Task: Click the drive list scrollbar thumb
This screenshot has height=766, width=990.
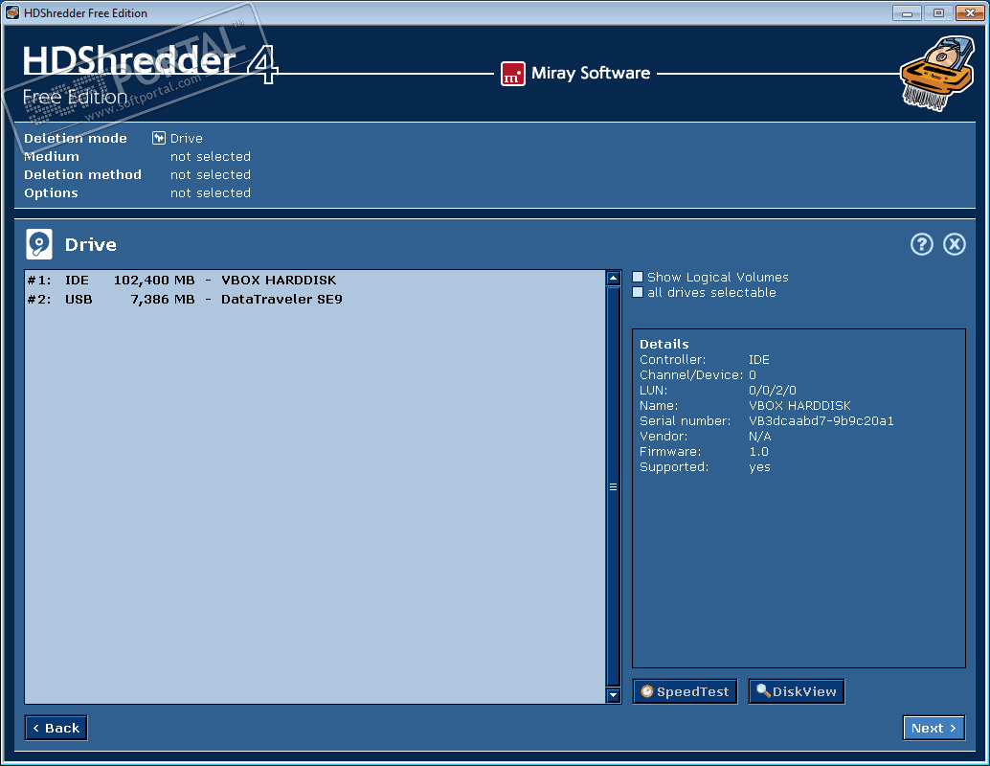Action: (613, 486)
